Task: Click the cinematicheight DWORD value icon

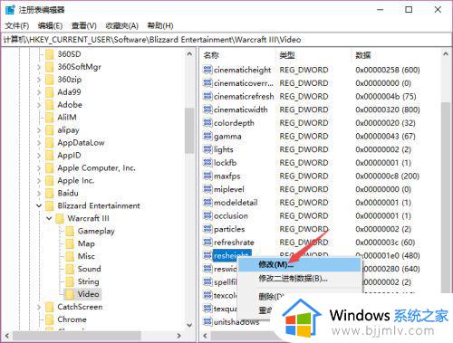Action: [x=207, y=70]
